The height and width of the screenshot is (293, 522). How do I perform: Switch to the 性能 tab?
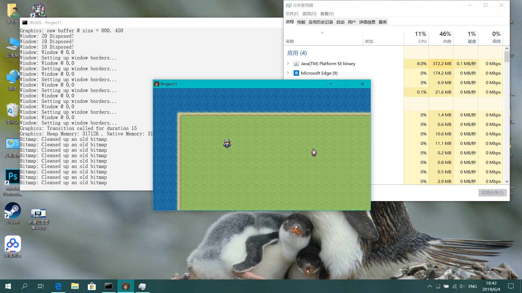pyautogui.click(x=301, y=22)
